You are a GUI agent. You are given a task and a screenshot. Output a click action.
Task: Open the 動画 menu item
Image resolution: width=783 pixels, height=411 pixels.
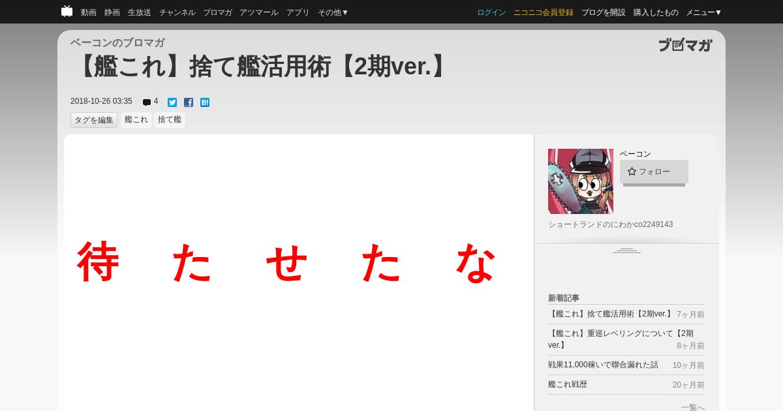tap(89, 12)
